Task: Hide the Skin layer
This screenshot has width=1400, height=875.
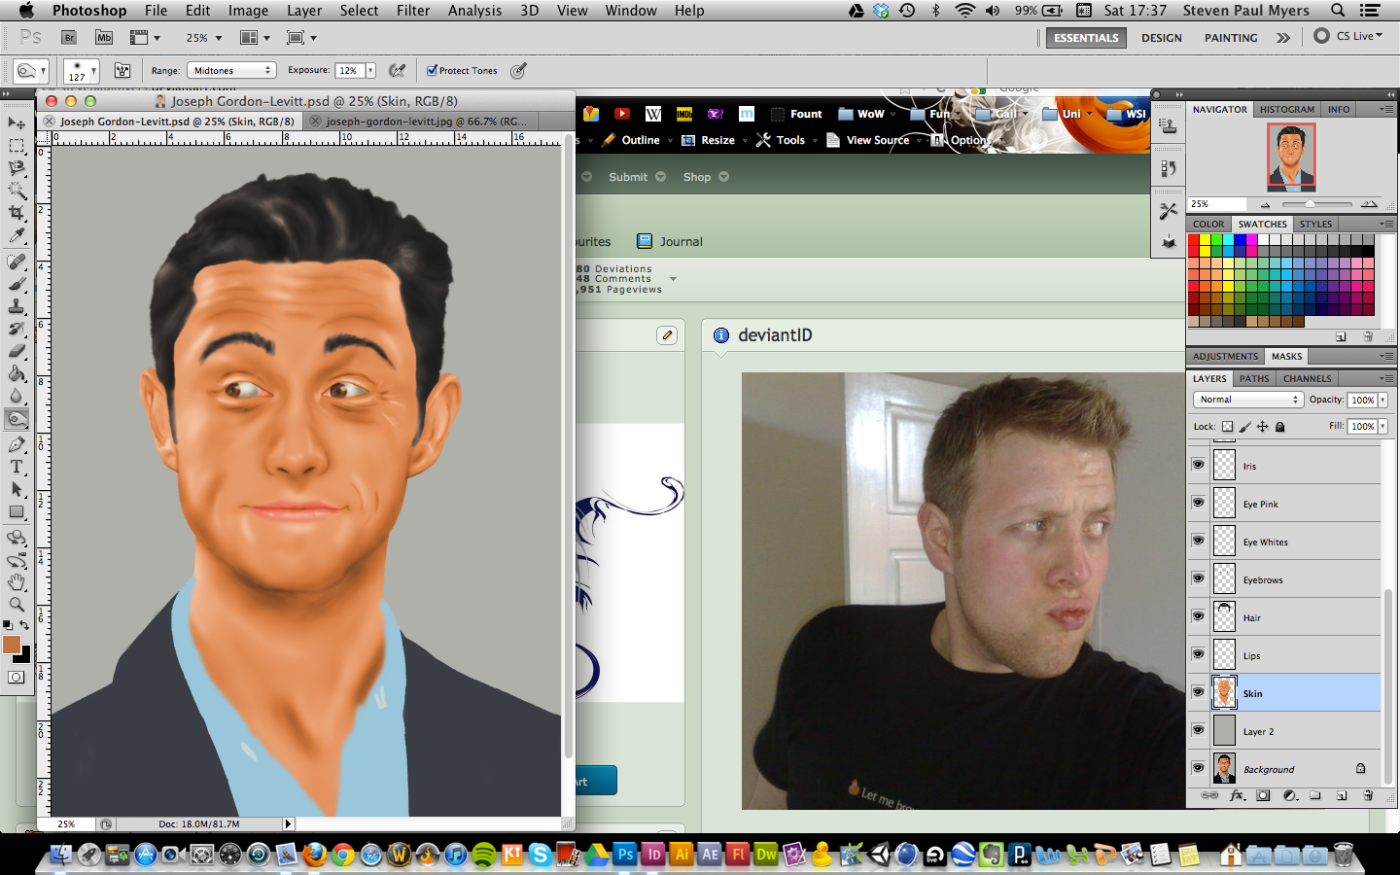Action: [1198, 693]
